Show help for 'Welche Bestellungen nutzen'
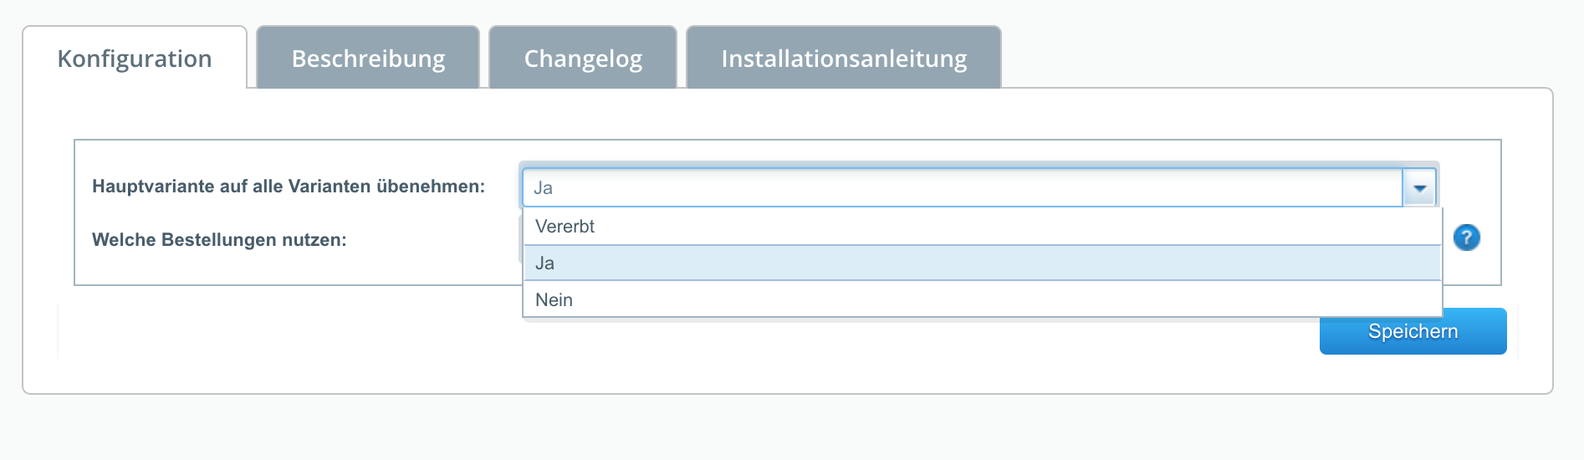Image resolution: width=1584 pixels, height=460 pixels. coord(1466,238)
